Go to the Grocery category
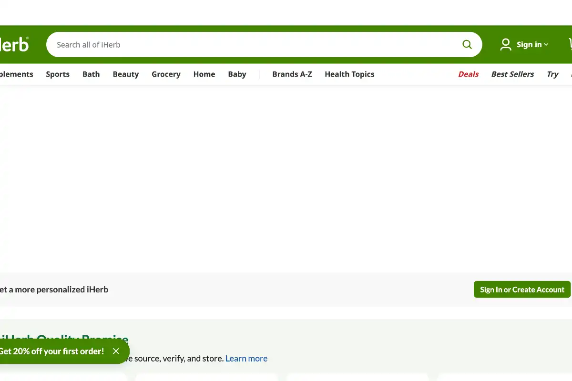Viewport: 572px width, 381px height. [x=166, y=74]
